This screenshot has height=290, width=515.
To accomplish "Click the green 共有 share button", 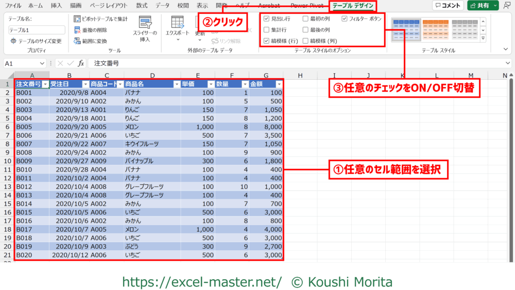I will pyautogui.click(x=483, y=6).
